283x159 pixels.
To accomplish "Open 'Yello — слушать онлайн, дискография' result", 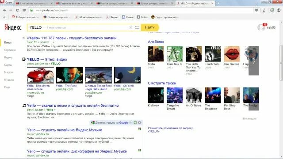I will tap(77, 151).
